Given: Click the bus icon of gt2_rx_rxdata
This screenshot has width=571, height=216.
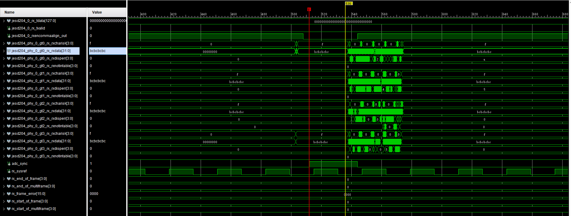Looking at the screenshot, I should coord(9,111).
